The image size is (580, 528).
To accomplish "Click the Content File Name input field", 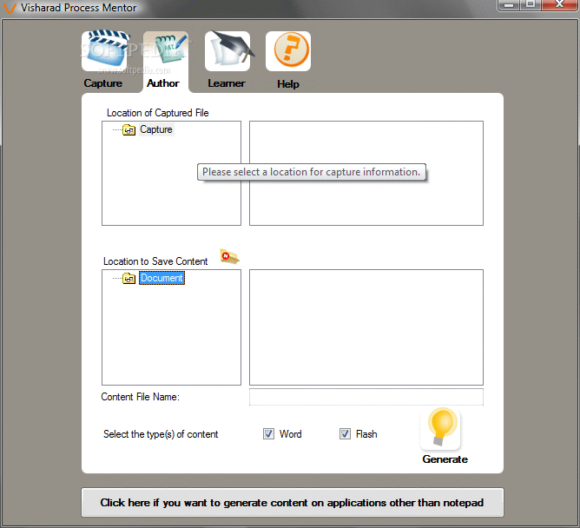I will pyautogui.click(x=366, y=397).
